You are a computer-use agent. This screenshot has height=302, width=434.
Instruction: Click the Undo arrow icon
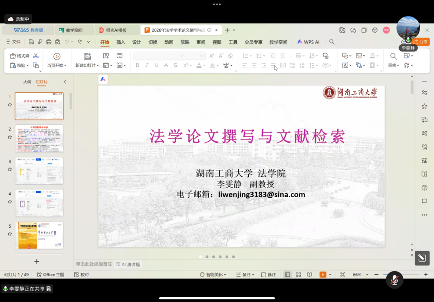[67, 42]
